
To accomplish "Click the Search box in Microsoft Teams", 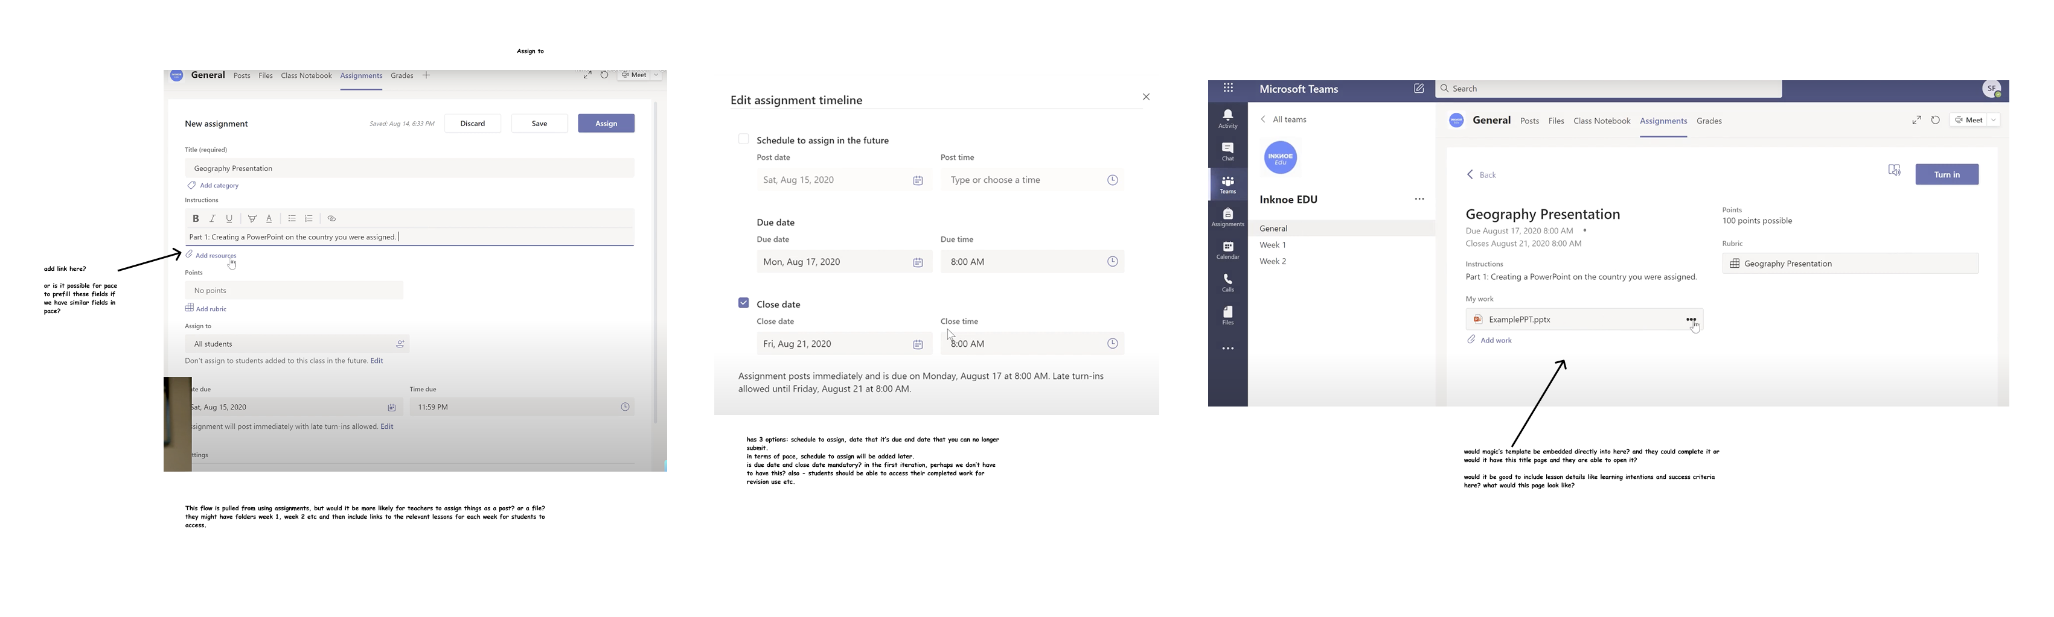I will pos(1611,89).
